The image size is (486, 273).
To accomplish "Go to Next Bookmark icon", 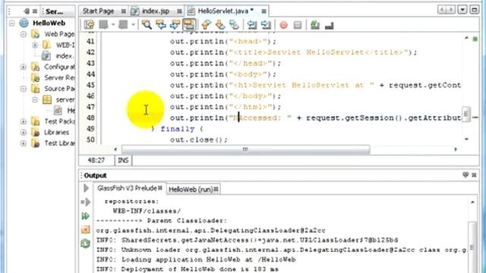I will click(220, 25).
